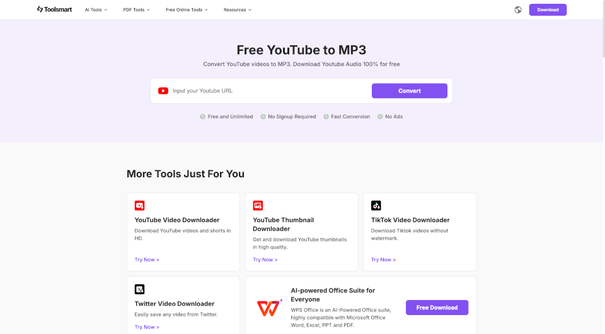Click Try Now under Twitter Video Downloader

tap(147, 327)
